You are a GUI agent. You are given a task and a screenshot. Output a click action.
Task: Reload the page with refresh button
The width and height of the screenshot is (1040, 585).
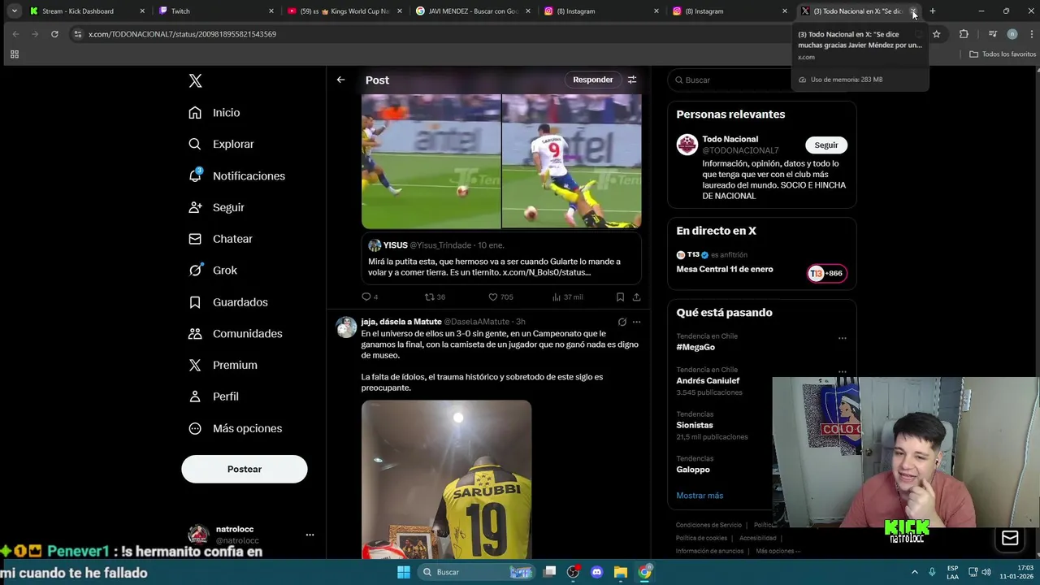[54, 34]
